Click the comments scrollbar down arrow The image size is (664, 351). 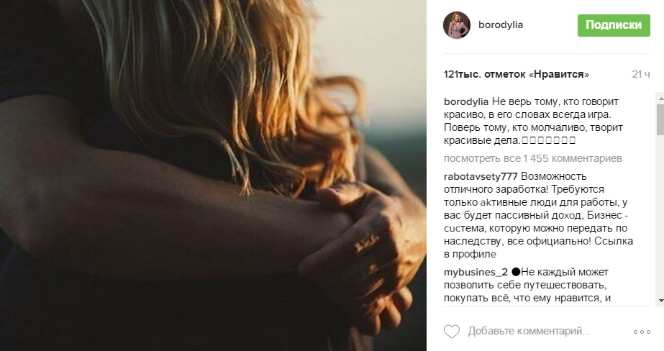660,301
